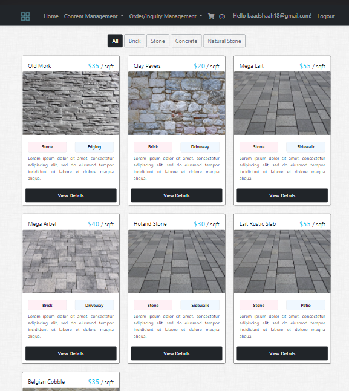Viewport: 349px width, 391px height.
Task: Filter products by Brick
Action: click(x=134, y=41)
